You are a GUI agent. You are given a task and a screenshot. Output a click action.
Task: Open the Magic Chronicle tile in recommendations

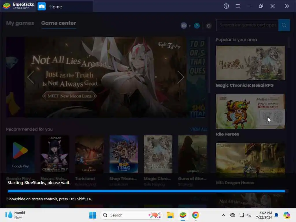[158, 154]
